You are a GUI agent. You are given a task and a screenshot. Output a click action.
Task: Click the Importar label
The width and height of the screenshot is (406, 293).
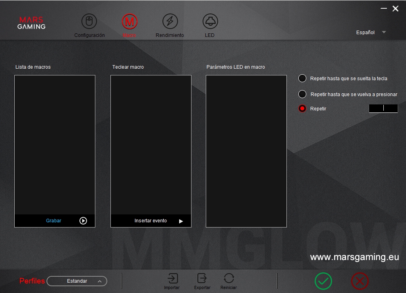[x=172, y=287]
